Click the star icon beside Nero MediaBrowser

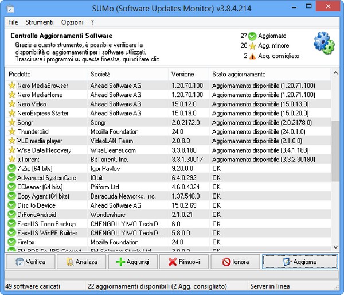11,86
